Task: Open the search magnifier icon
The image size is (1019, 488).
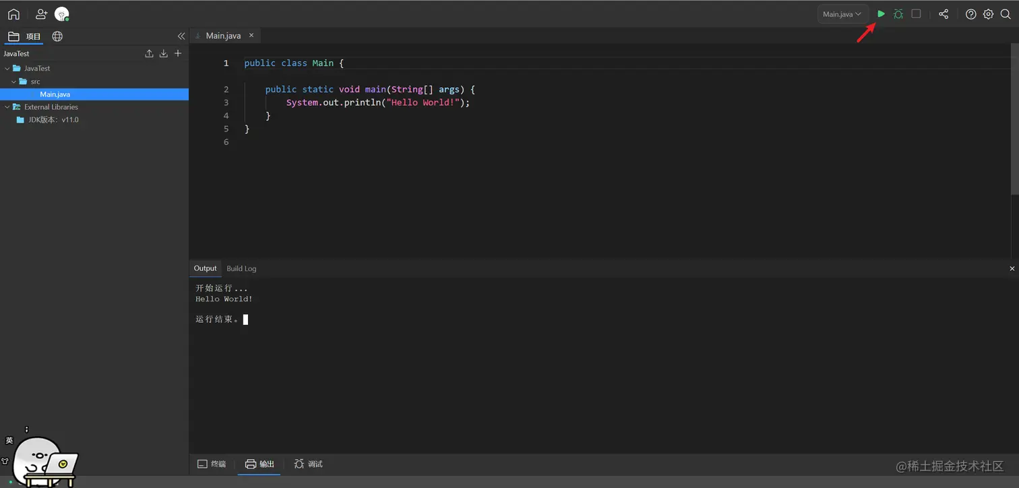Action: (1006, 14)
